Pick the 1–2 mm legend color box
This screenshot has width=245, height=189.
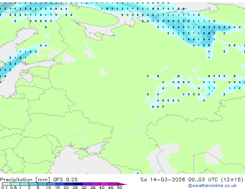tap(24, 184)
